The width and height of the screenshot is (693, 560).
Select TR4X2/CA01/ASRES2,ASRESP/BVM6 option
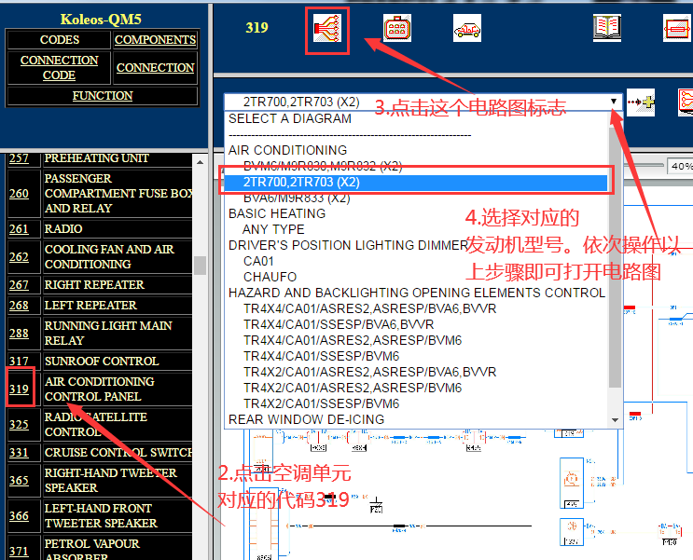coord(353,389)
